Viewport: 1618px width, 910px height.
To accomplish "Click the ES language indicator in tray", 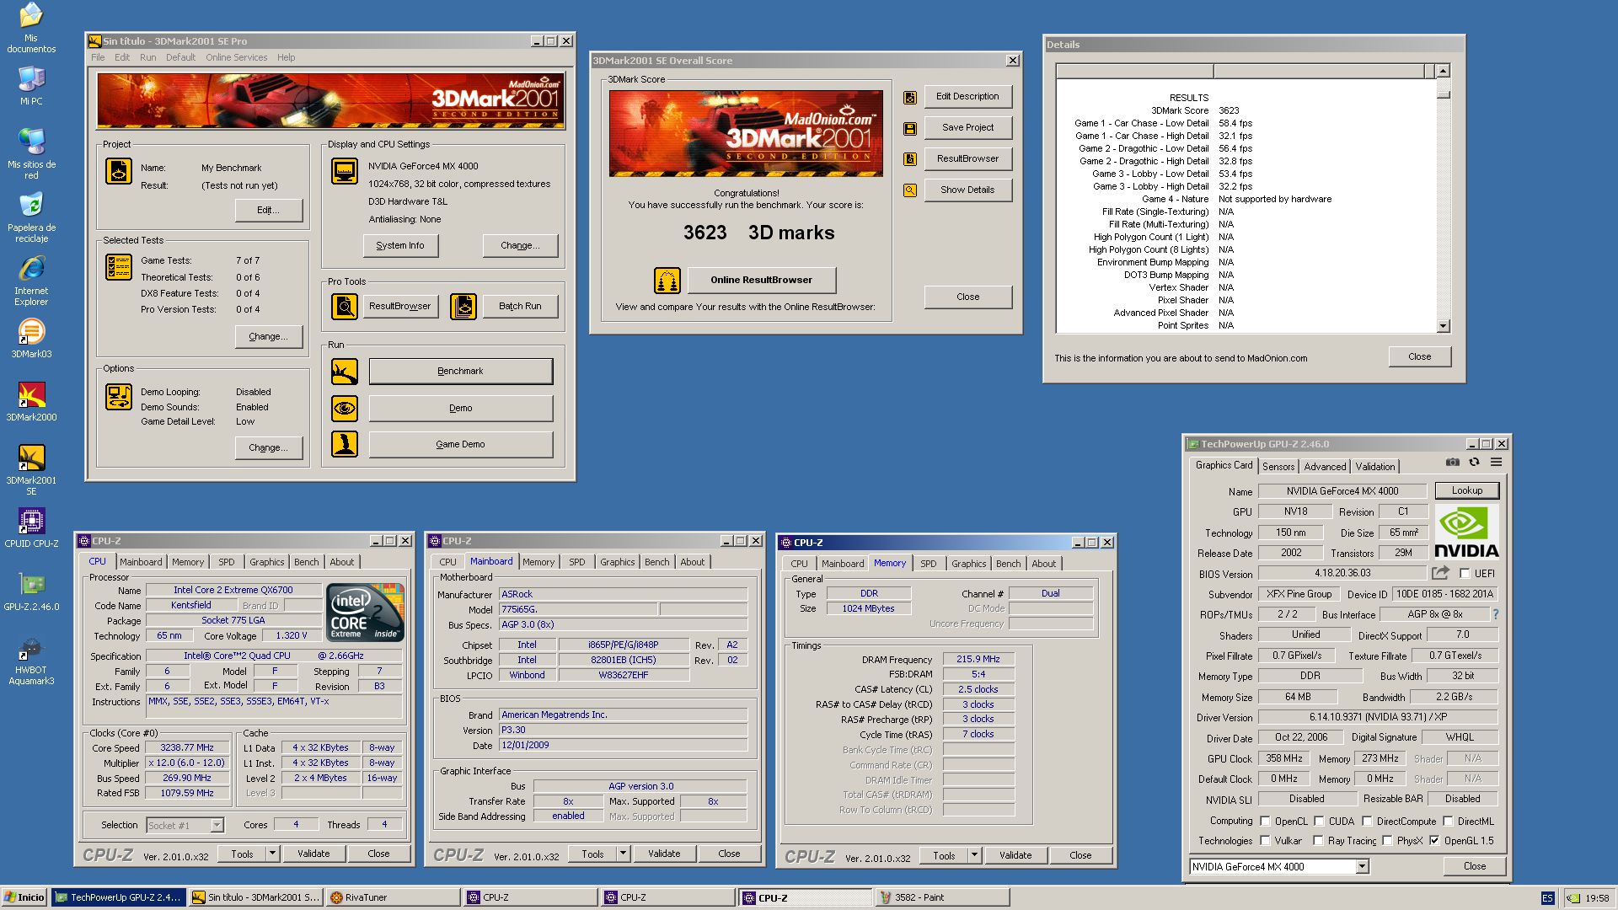I will coord(1547,899).
